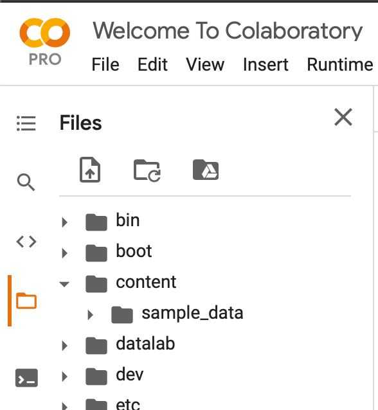Viewport: 378px width, 410px height.
Task: Open the Runtime menu
Action: tap(340, 65)
